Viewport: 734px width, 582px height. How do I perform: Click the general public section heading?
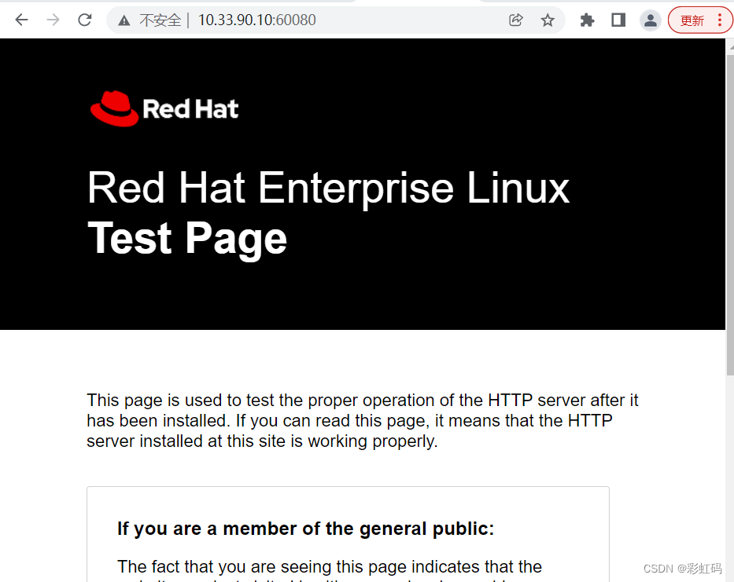click(305, 529)
